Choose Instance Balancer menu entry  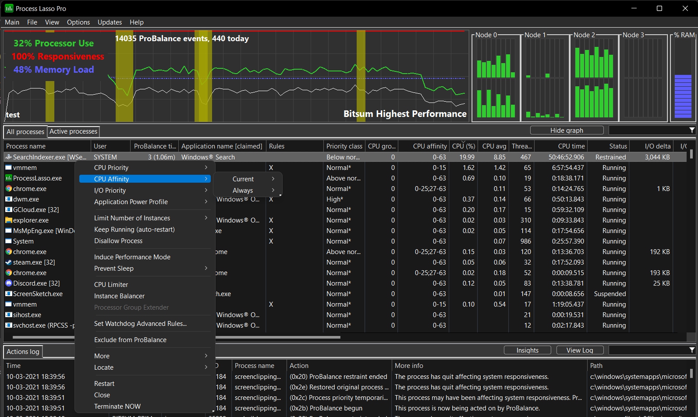coord(145,296)
